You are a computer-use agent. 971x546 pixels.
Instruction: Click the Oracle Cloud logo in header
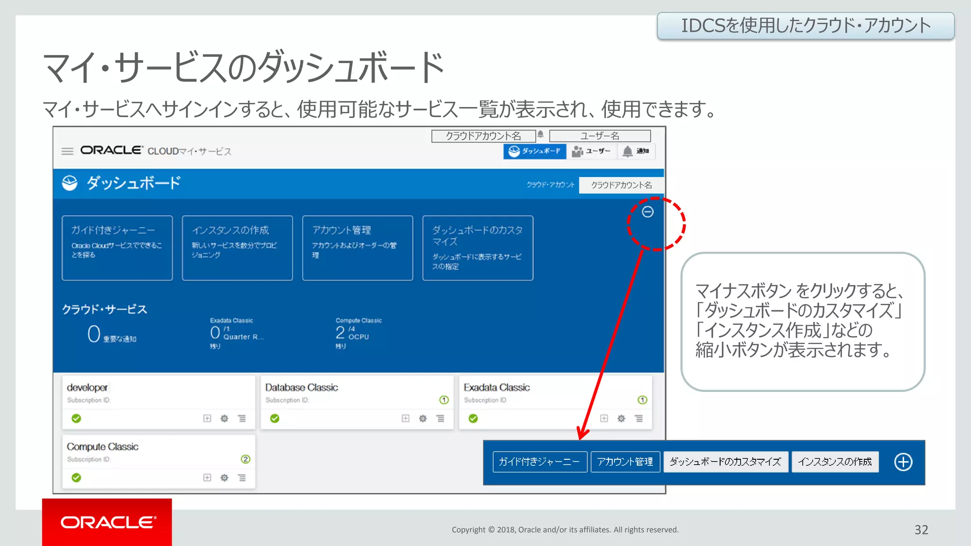[x=111, y=150]
